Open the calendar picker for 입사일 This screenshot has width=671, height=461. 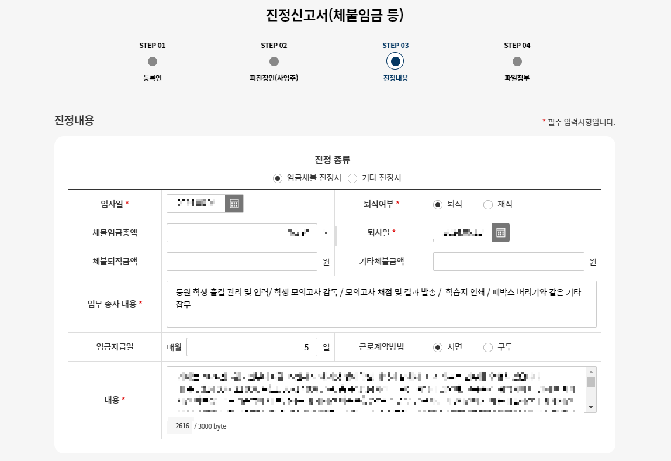234,204
